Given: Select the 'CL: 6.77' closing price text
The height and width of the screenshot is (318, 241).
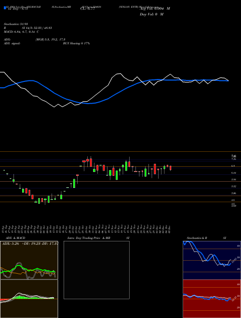Looking at the screenshot, I should pyautogui.click(x=87, y=9).
